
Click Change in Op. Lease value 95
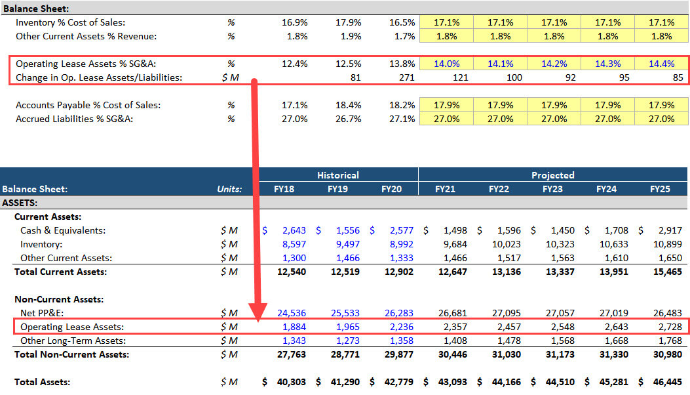[x=624, y=77]
